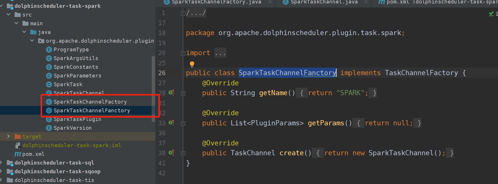
Task: Click the iml file icon
Action: pos(18,145)
